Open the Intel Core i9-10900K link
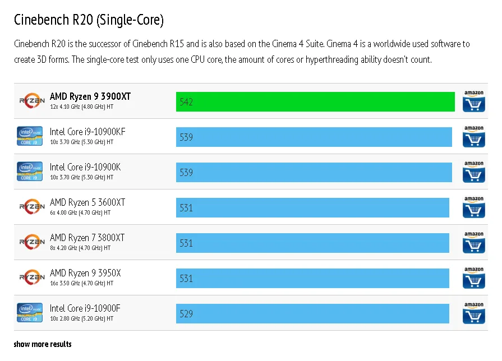Screen dimensions: 502x361 coord(85,167)
